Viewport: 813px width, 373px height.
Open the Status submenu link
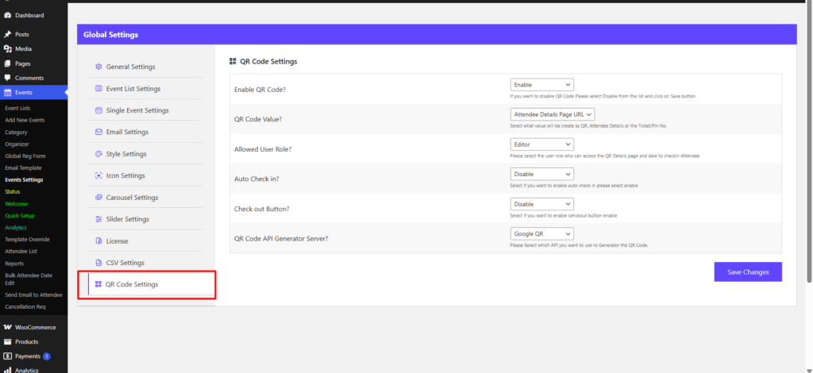coord(13,192)
